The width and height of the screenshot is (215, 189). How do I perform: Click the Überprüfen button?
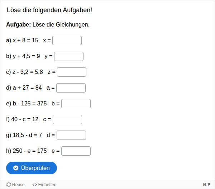coord(32,168)
